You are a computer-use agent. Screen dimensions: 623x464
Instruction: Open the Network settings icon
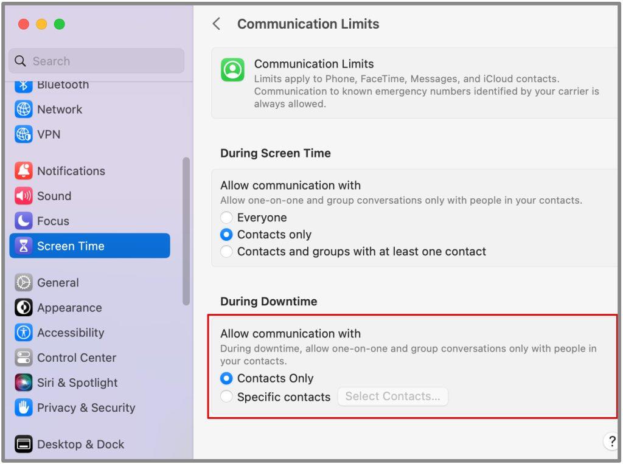click(x=24, y=109)
